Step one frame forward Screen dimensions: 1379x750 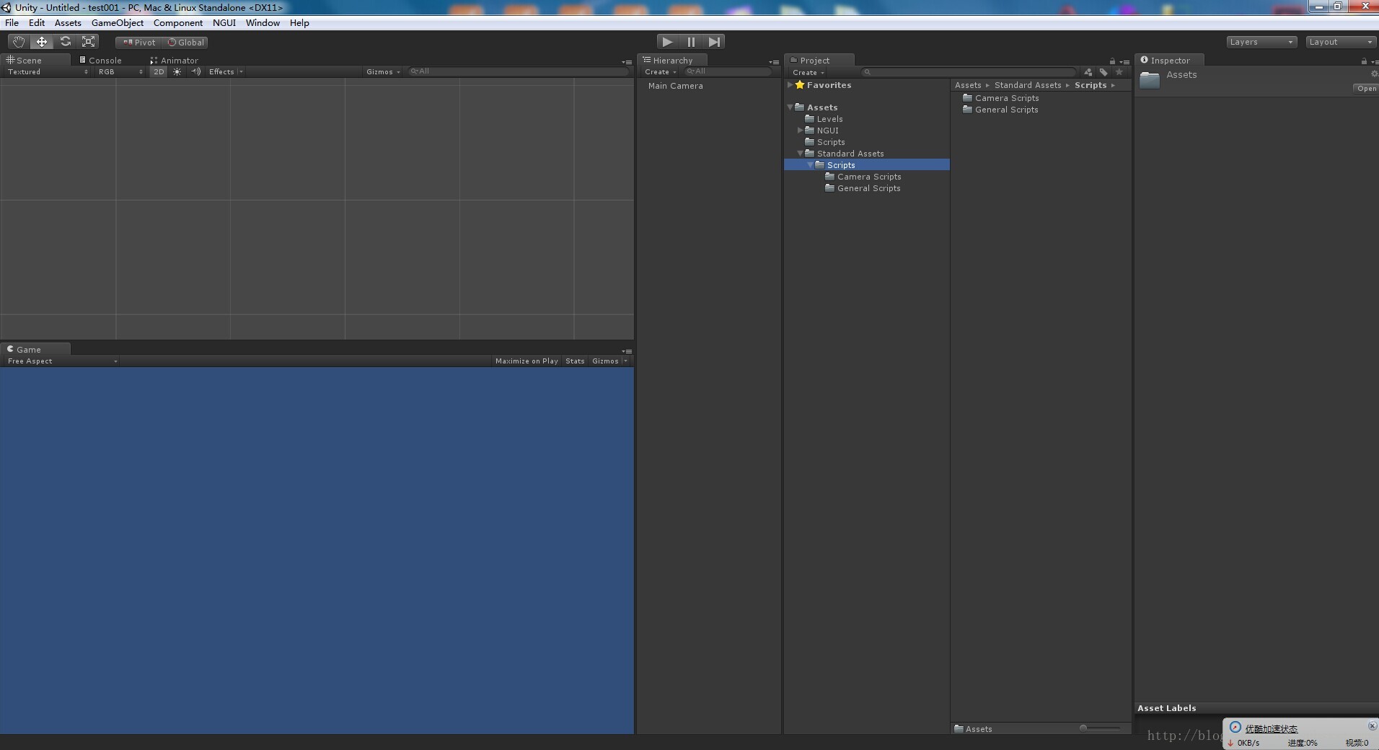click(x=714, y=42)
